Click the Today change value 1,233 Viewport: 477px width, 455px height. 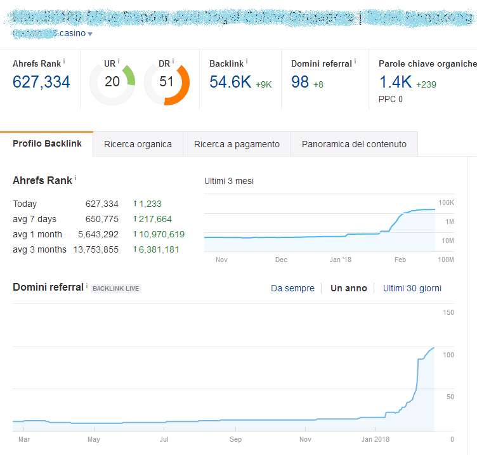150,204
